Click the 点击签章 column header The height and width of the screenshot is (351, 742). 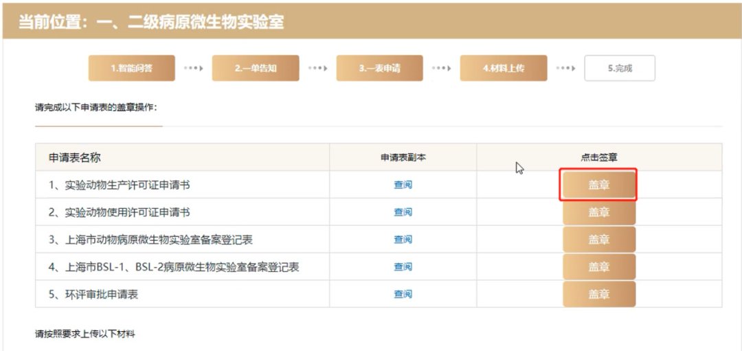tap(598, 157)
